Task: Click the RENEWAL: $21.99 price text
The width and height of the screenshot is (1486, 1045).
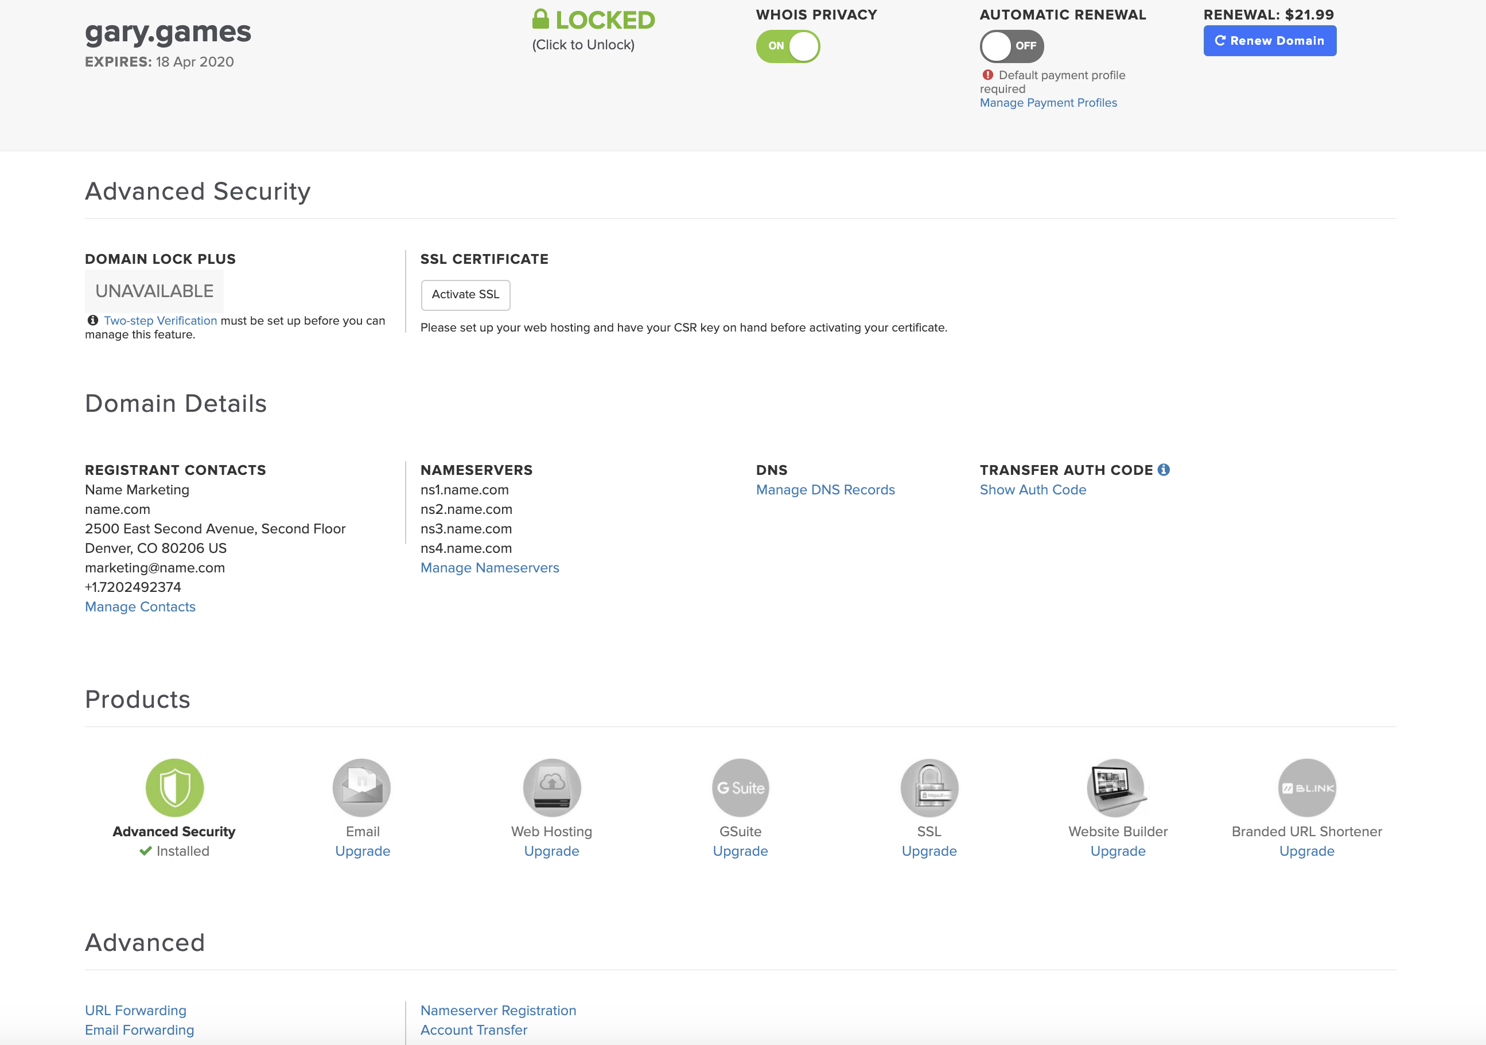Action: (x=1269, y=14)
